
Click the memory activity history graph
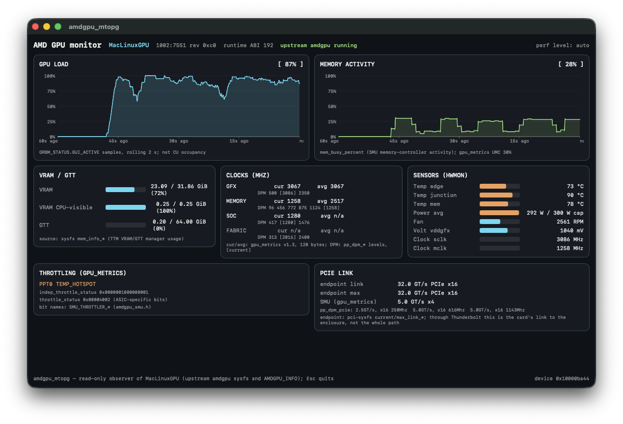click(459, 106)
